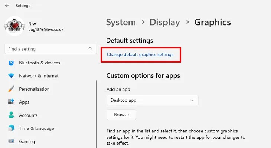The height and width of the screenshot is (148, 271).
Task: Open Accounts settings
Action: [x=28, y=115]
